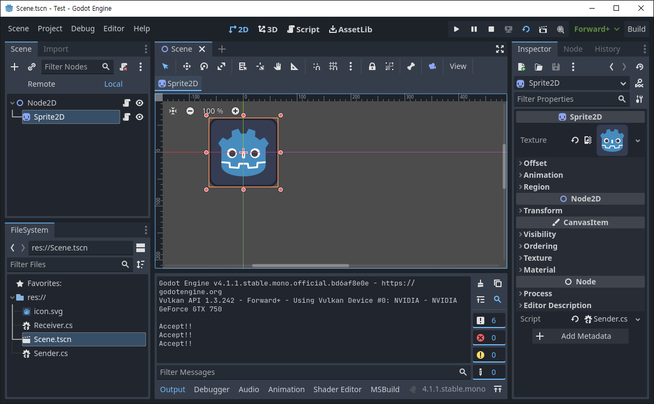Select the Rotate Mode tool
654x404 pixels.
204,66
